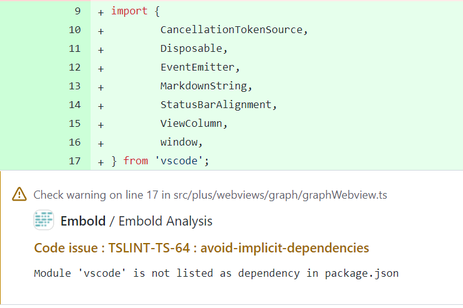Open the Embold Analysis check link
The height and width of the screenshot is (308, 463).
pyautogui.click(x=166, y=221)
